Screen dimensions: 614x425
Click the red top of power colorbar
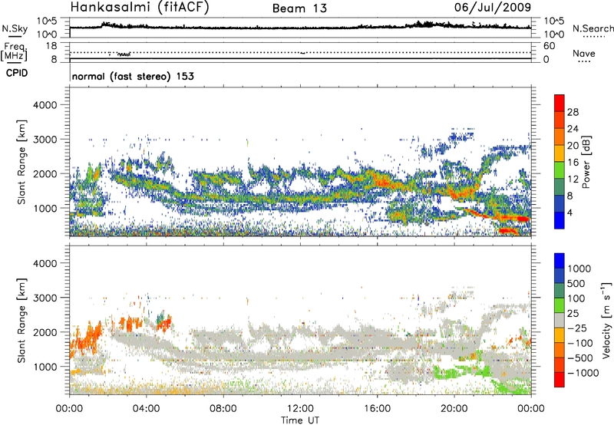point(560,103)
